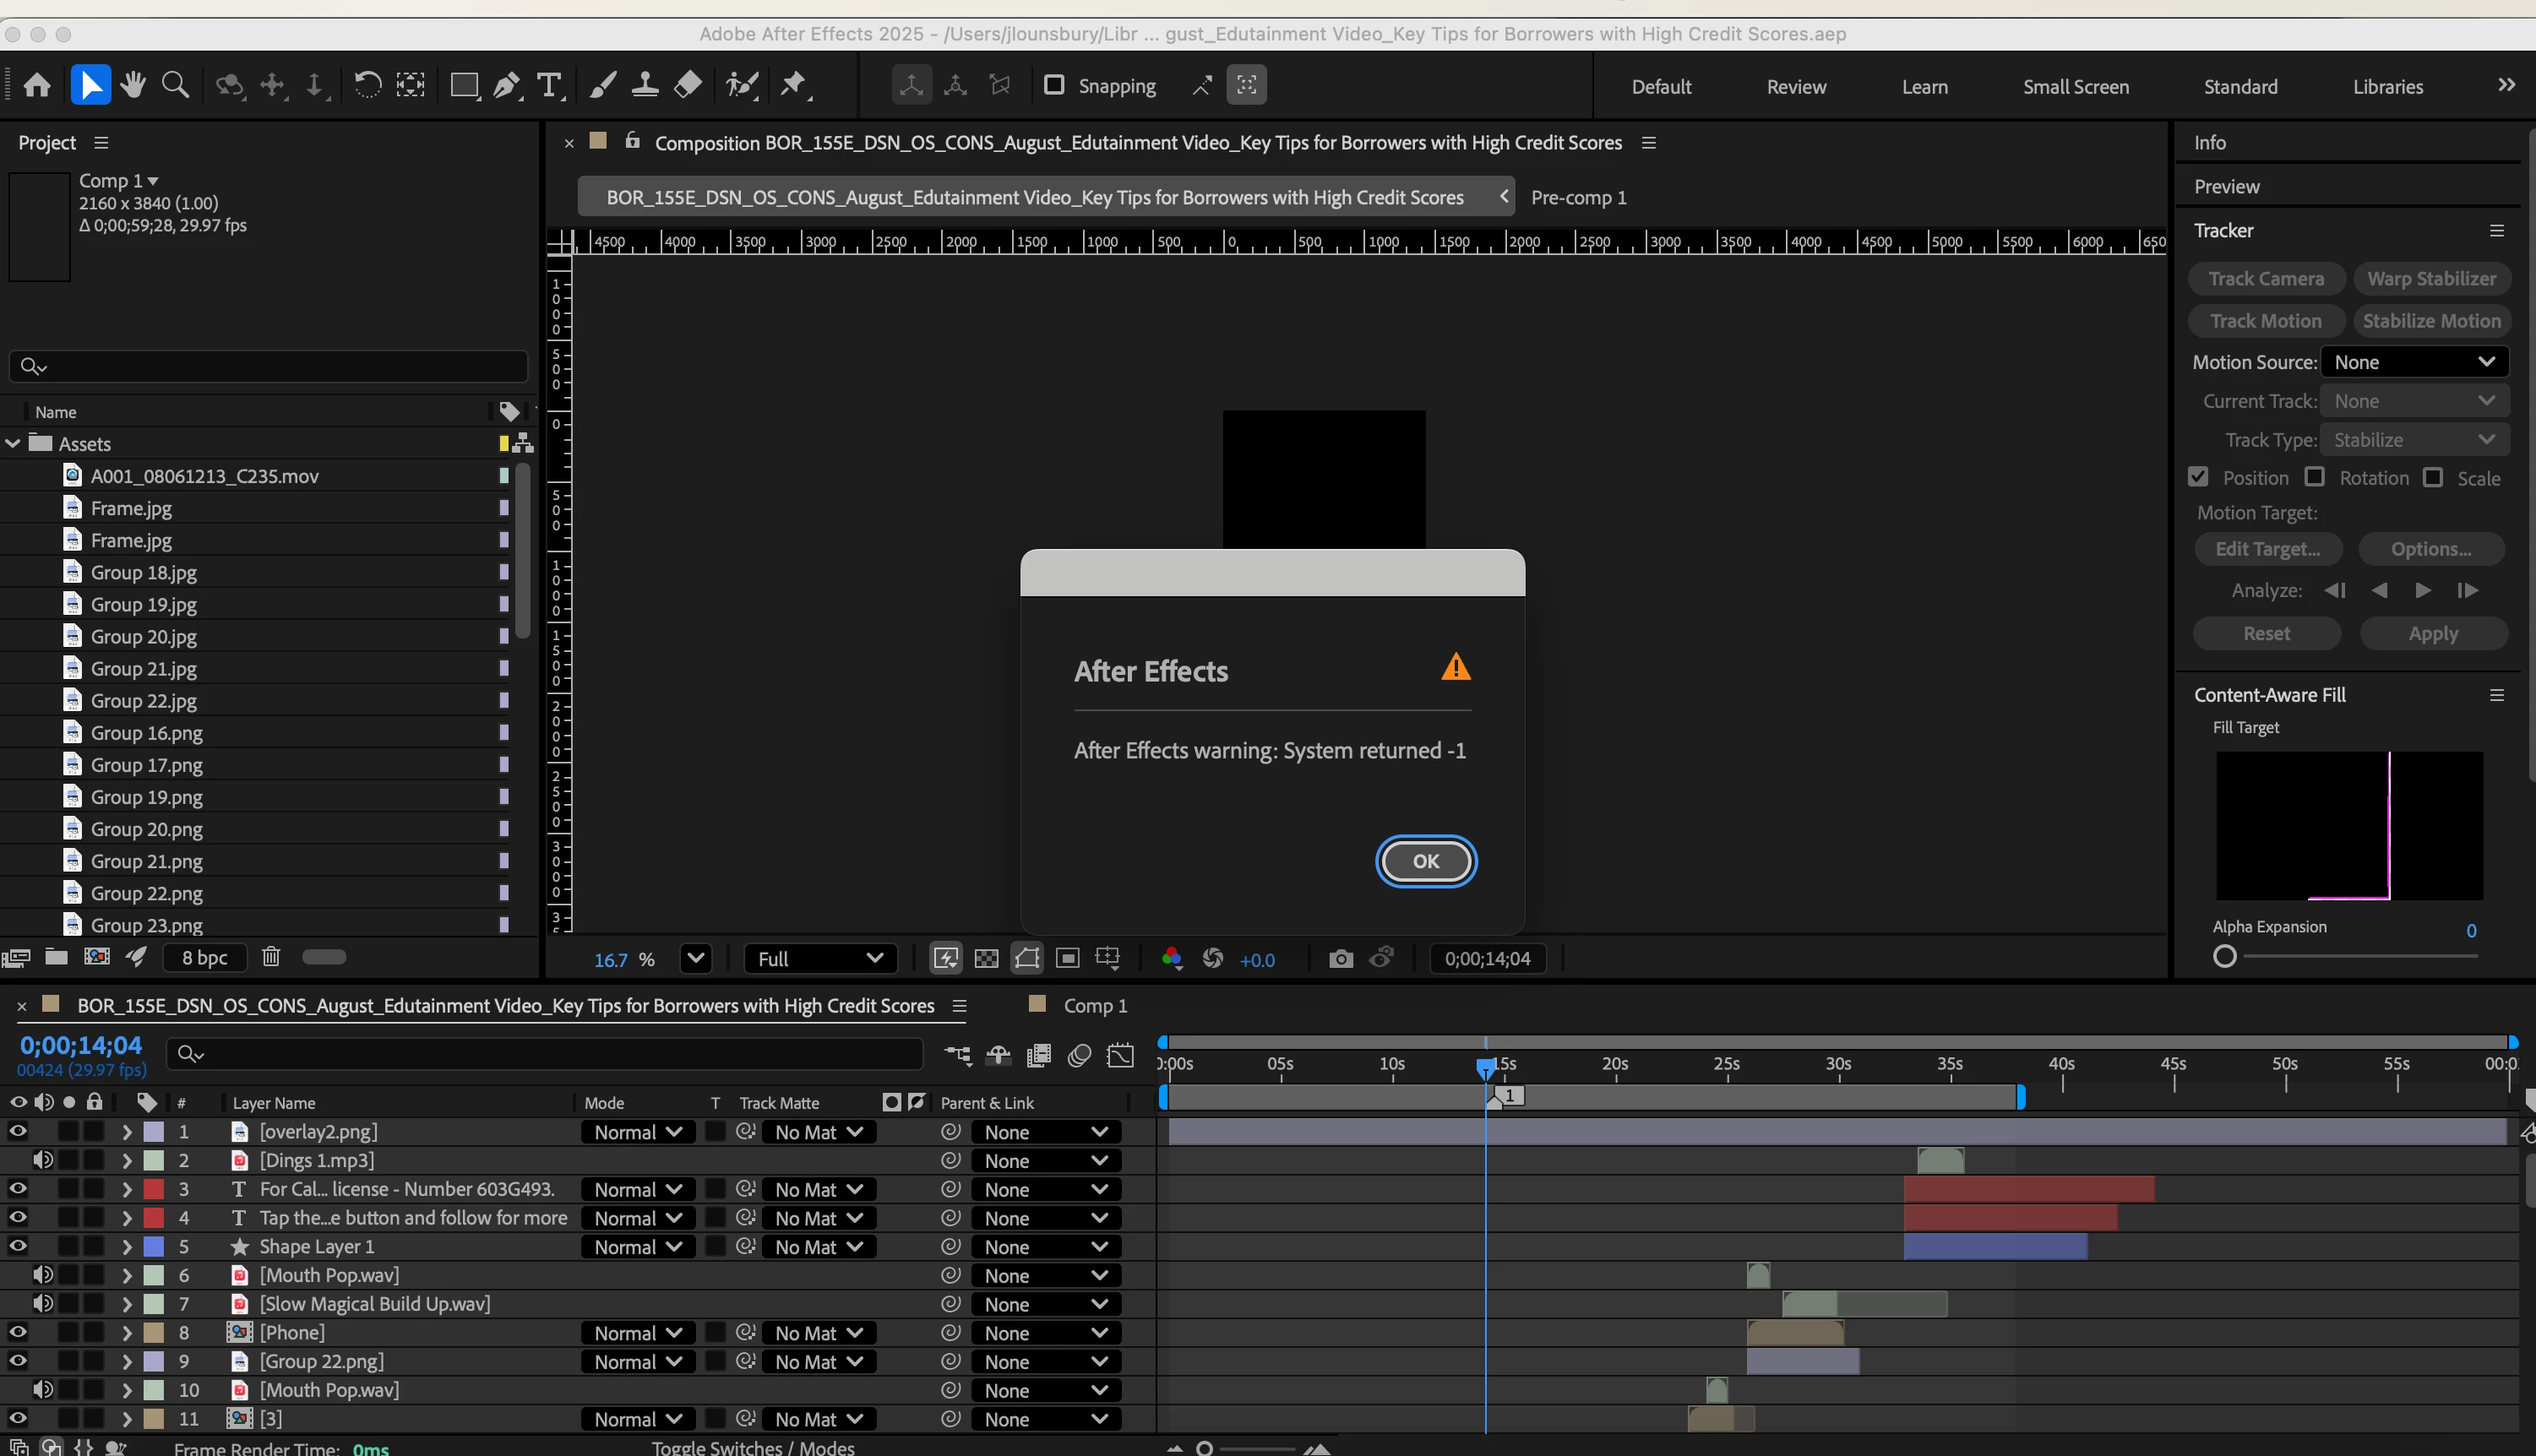Switch to the Comp 1 timeline tab
The width and height of the screenshot is (2536, 1456).
click(x=1094, y=1005)
